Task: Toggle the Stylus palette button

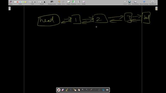Action: (x=11, y=2)
